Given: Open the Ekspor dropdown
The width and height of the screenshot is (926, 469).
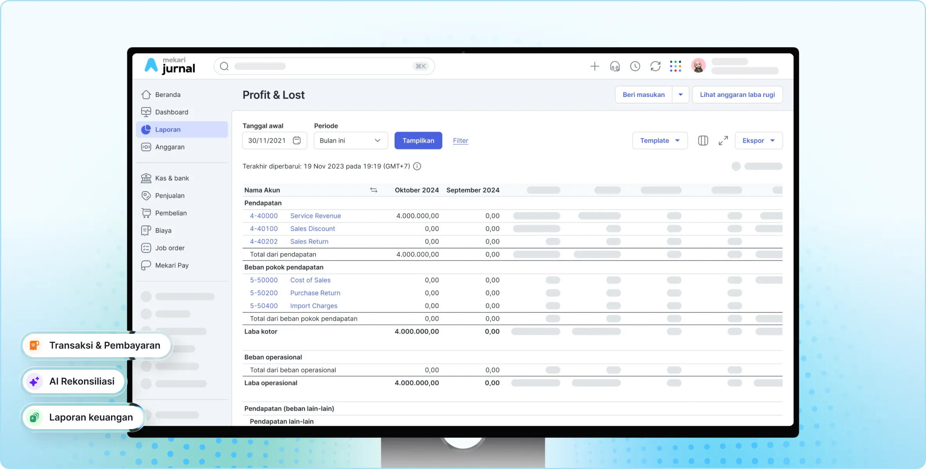Looking at the screenshot, I should coord(759,140).
